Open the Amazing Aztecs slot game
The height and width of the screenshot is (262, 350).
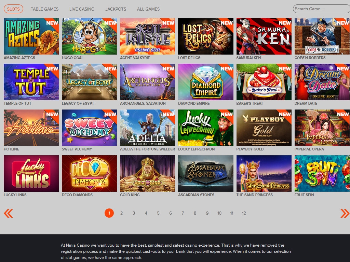[31, 36]
